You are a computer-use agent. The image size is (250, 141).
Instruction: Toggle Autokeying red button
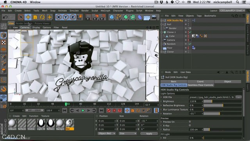pos(114,110)
